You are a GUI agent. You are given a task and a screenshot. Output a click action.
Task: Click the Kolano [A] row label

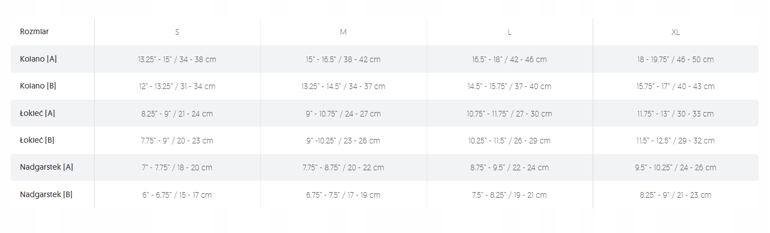coord(38,59)
